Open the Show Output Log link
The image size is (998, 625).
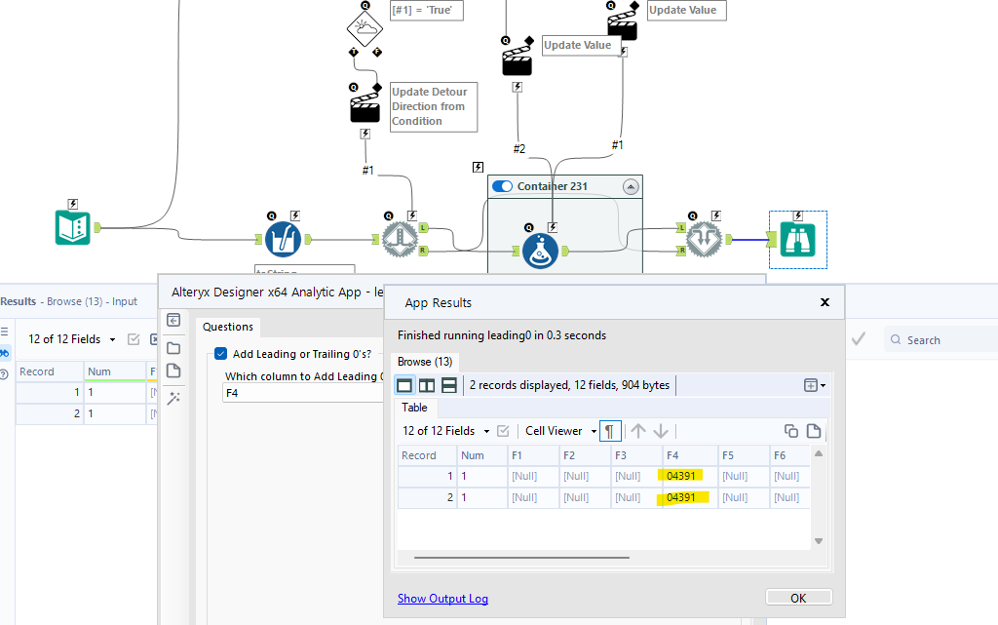click(442, 597)
